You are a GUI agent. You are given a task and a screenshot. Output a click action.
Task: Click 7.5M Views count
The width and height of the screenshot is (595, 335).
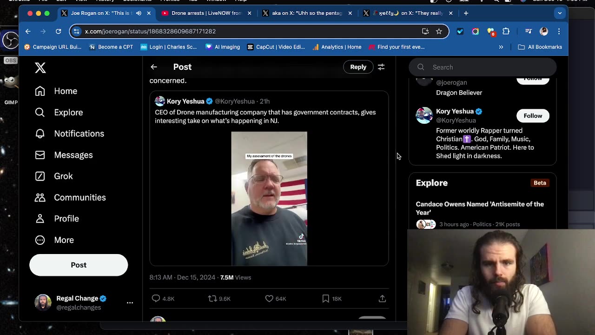[x=236, y=277]
